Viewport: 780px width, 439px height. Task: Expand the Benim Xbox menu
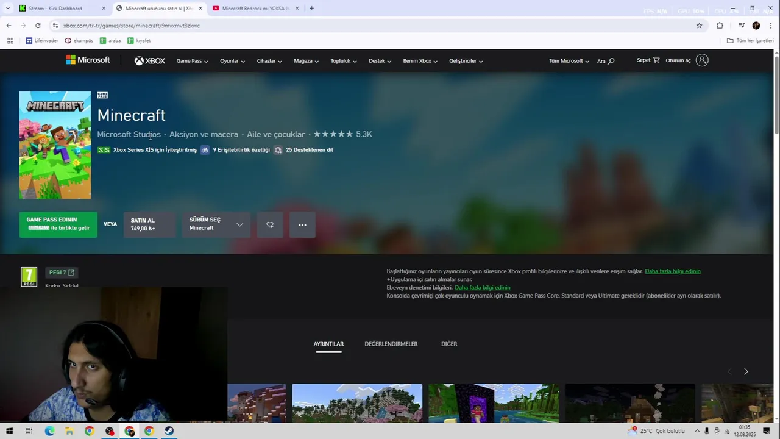click(x=420, y=61)
